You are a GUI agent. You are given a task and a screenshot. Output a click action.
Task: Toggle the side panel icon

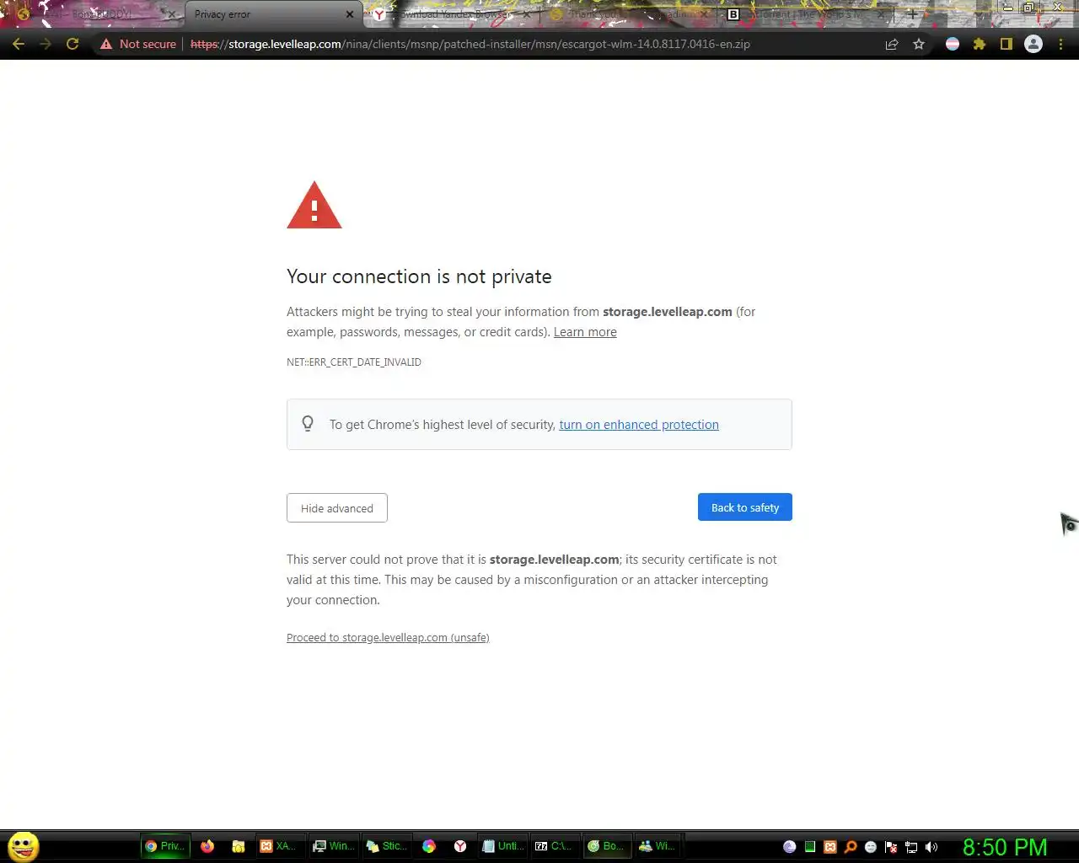coord(1007,44)
